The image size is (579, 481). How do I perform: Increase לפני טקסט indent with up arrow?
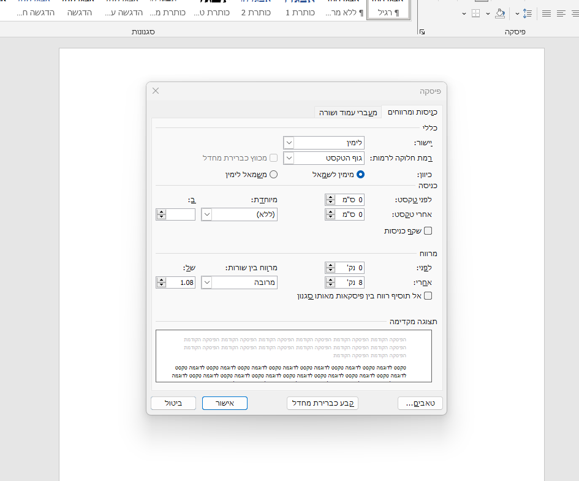point(330,197)
